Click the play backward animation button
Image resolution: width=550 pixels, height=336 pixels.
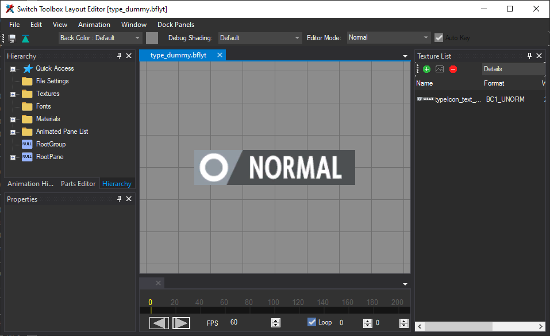tap(159, 323)
